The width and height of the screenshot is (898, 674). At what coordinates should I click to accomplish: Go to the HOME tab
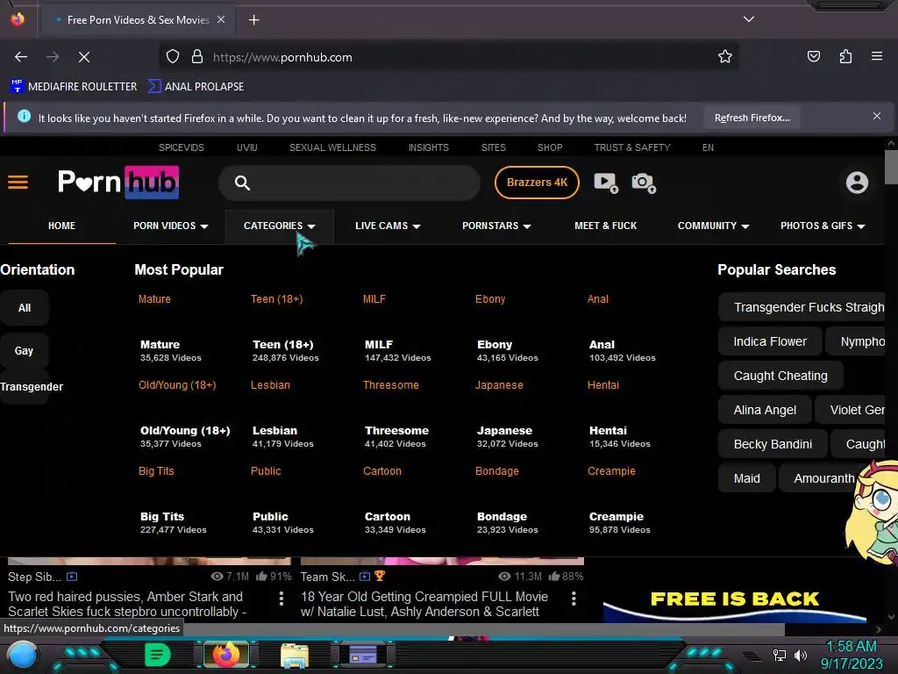click(62, 226)
